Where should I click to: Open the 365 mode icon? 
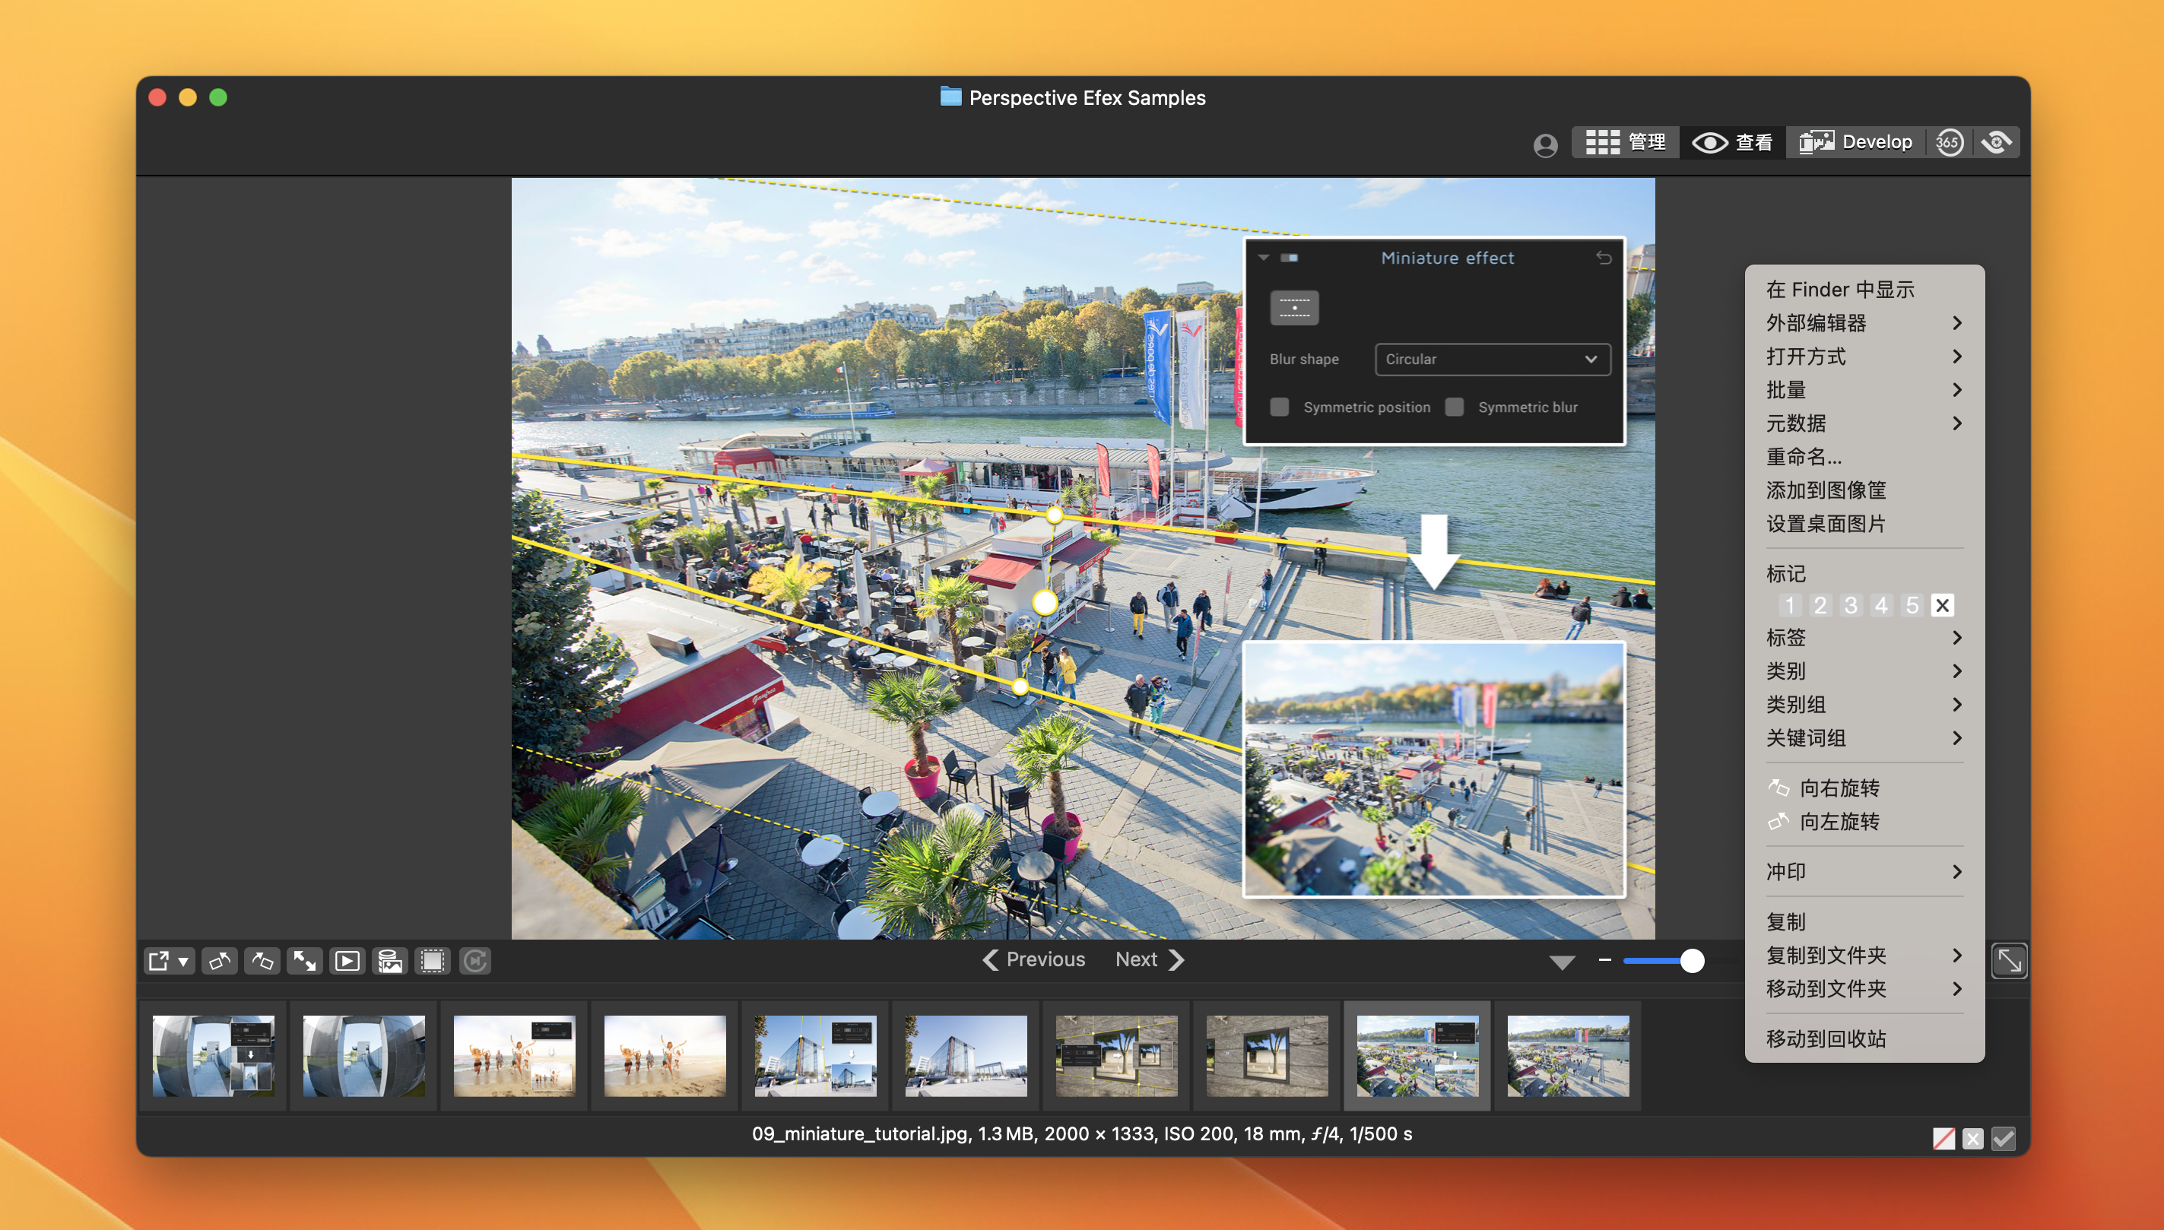[1949, 142]
